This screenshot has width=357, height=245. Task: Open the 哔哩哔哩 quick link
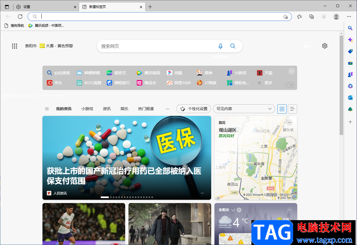click(88, 73)
